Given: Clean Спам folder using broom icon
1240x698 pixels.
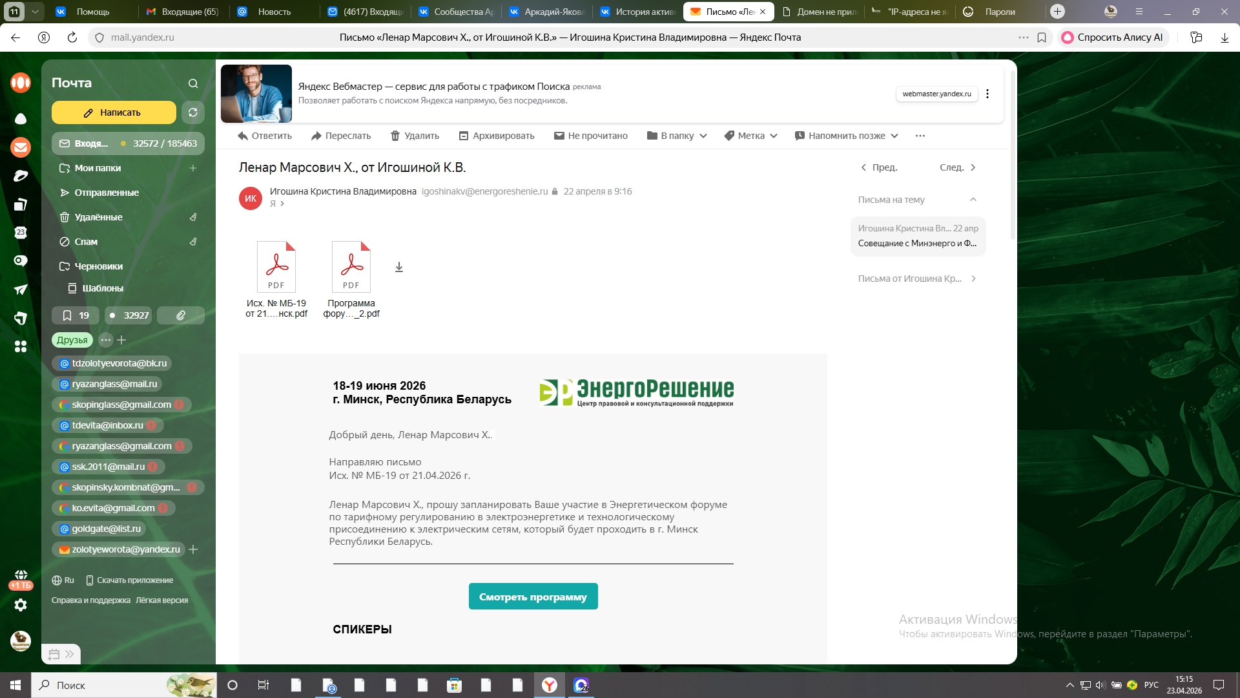Looking at the screenshot, I should point(193,242).
